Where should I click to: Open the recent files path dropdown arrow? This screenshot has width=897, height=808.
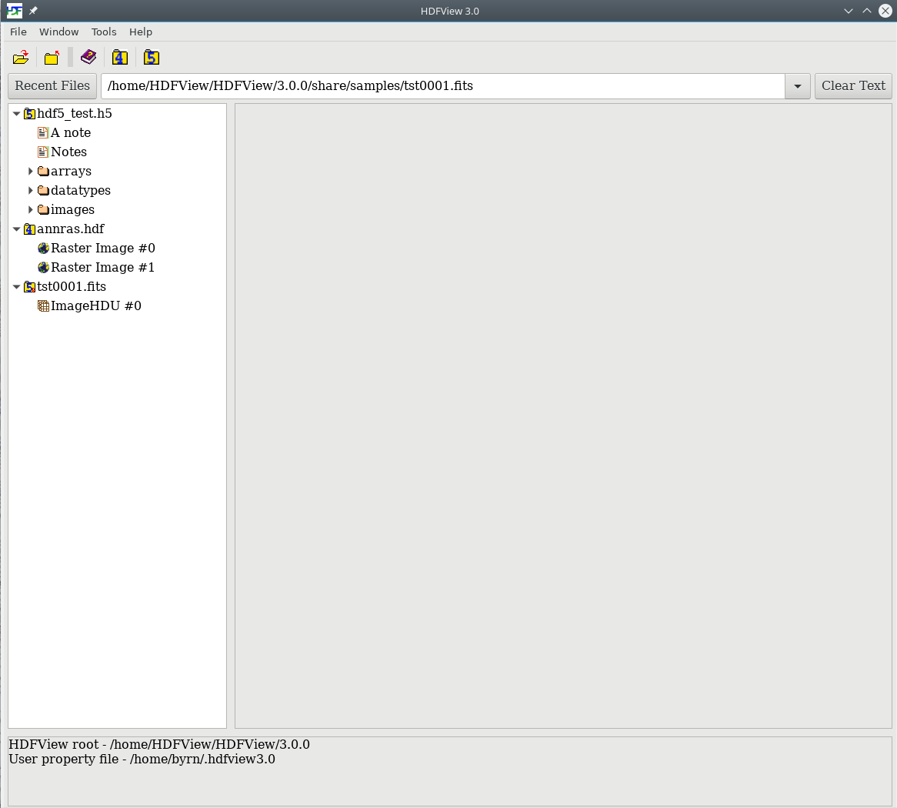[798, 86]
